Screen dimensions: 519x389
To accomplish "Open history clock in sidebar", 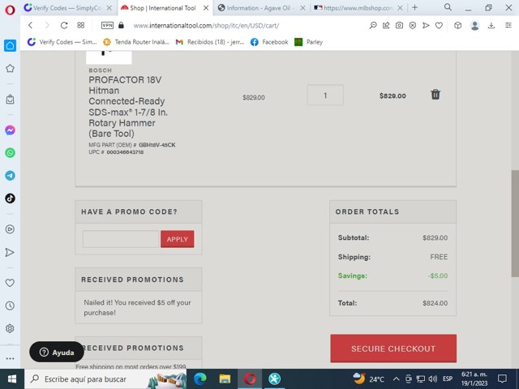I will click(10, 306).
